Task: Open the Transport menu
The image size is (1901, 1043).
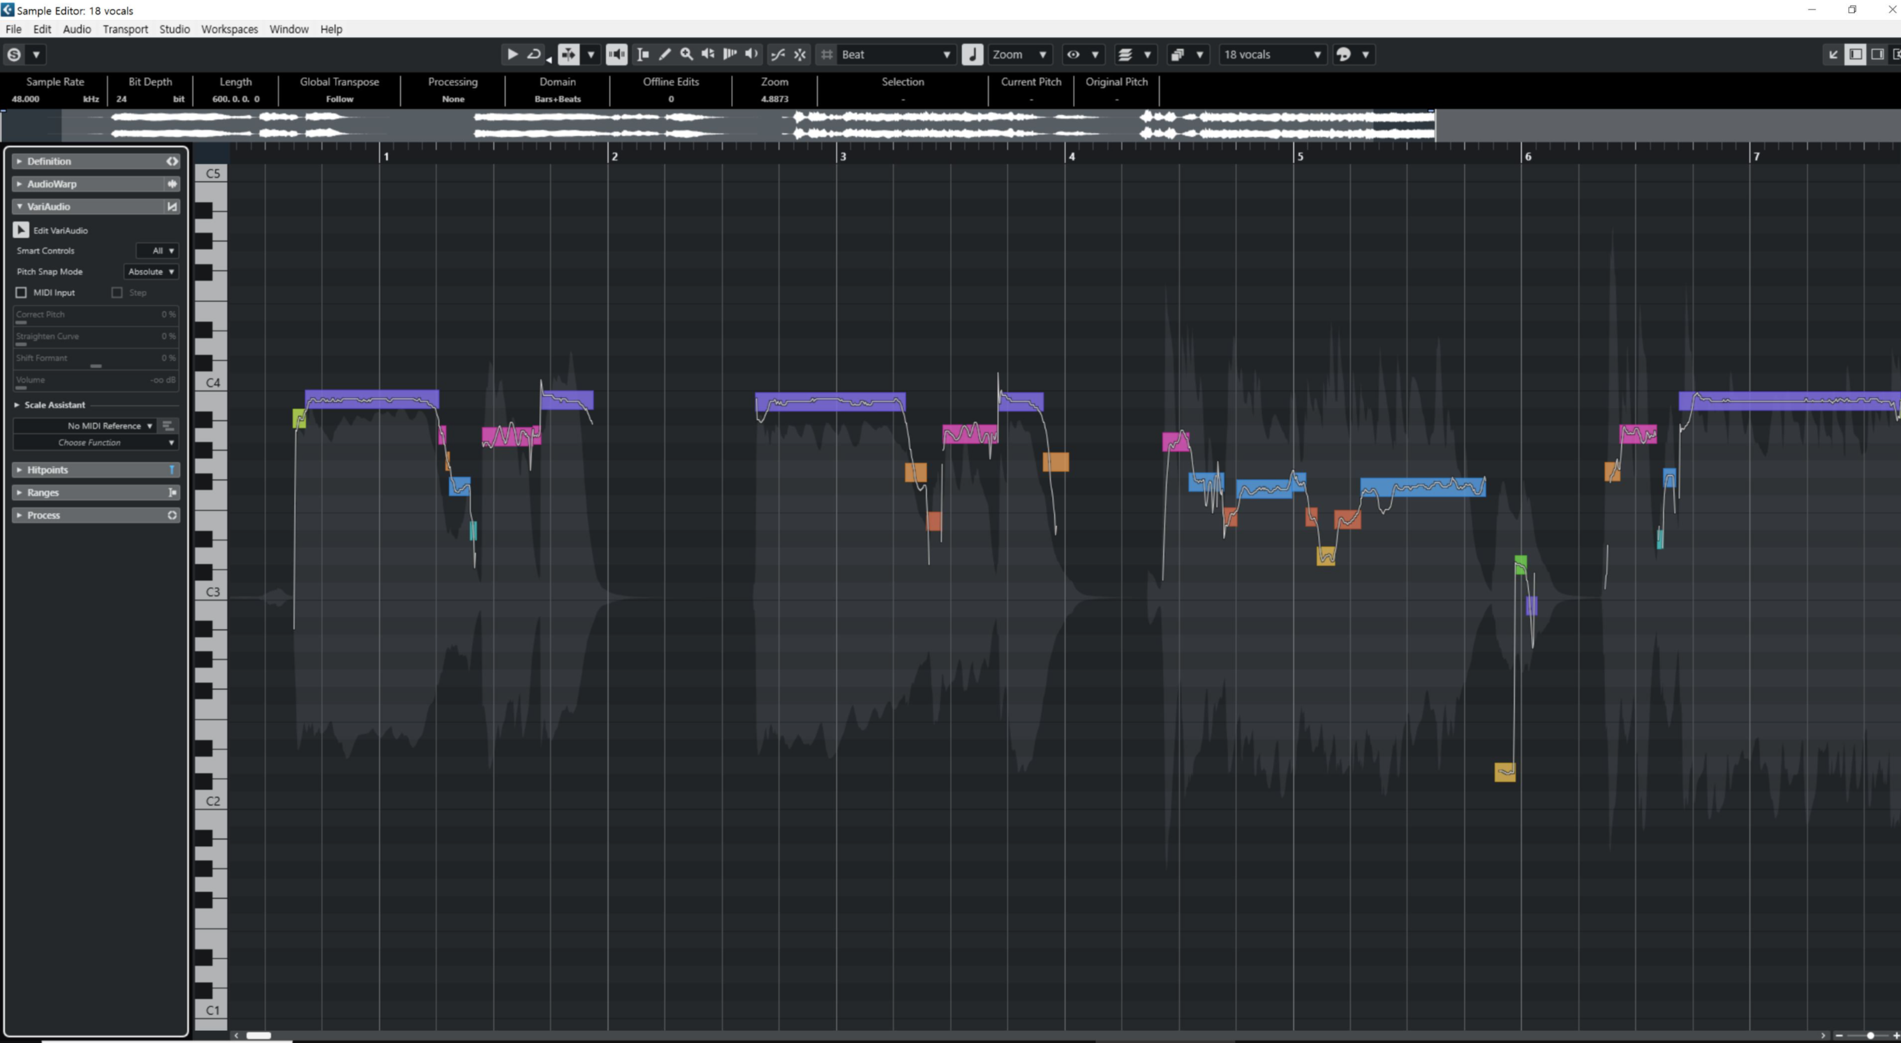Action: point(125,29)
